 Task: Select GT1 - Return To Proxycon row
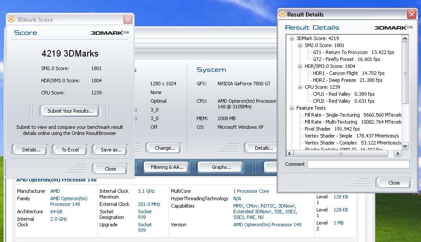(353, 52)
